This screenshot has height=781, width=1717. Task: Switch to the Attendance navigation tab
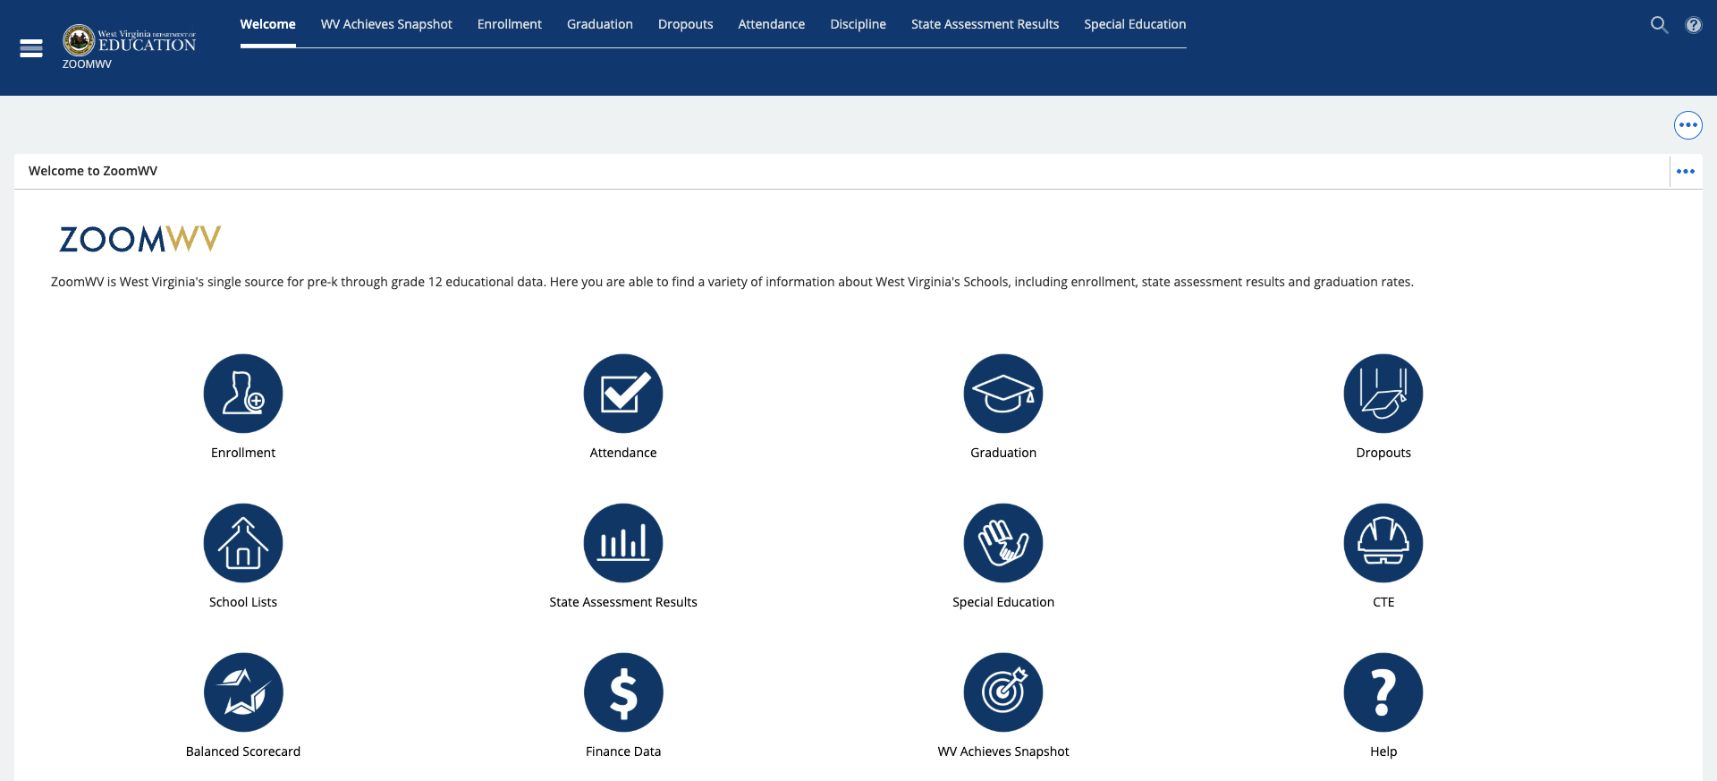click(772, 24)
